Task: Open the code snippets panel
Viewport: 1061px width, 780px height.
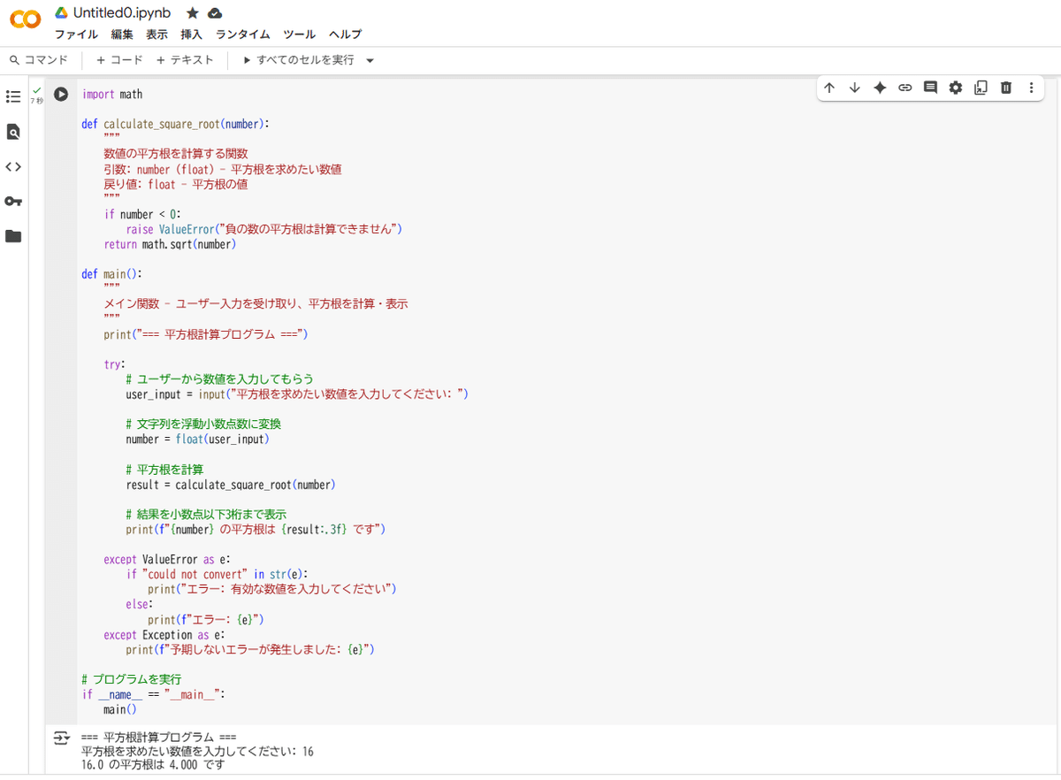Action: [x=12, y=166]
